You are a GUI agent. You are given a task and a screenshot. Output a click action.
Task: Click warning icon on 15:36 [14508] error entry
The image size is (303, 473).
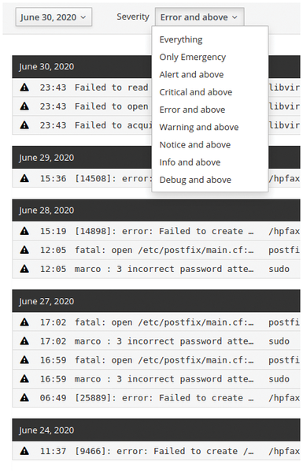coord(24,178)
